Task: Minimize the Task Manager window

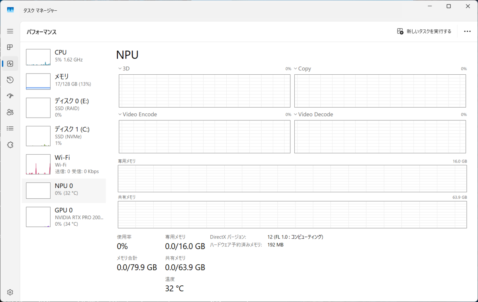Action: click(430, 6)
